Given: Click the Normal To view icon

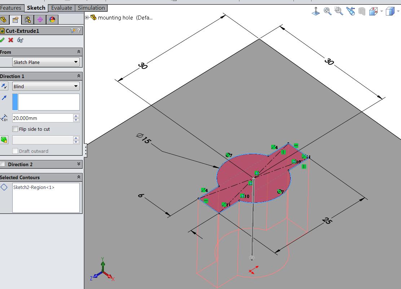Looking at the screenshot, I should click(x=316, y=11).
